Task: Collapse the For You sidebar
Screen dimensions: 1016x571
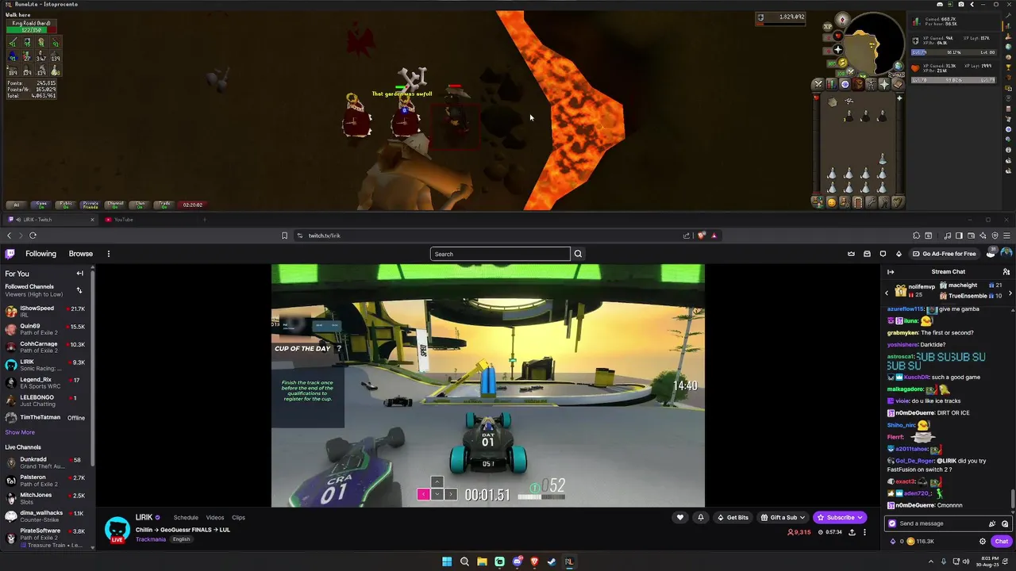Action: point(79,274)
